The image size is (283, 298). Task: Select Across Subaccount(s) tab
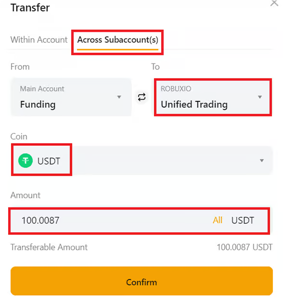pyautogui.click(x=117, y=40)
